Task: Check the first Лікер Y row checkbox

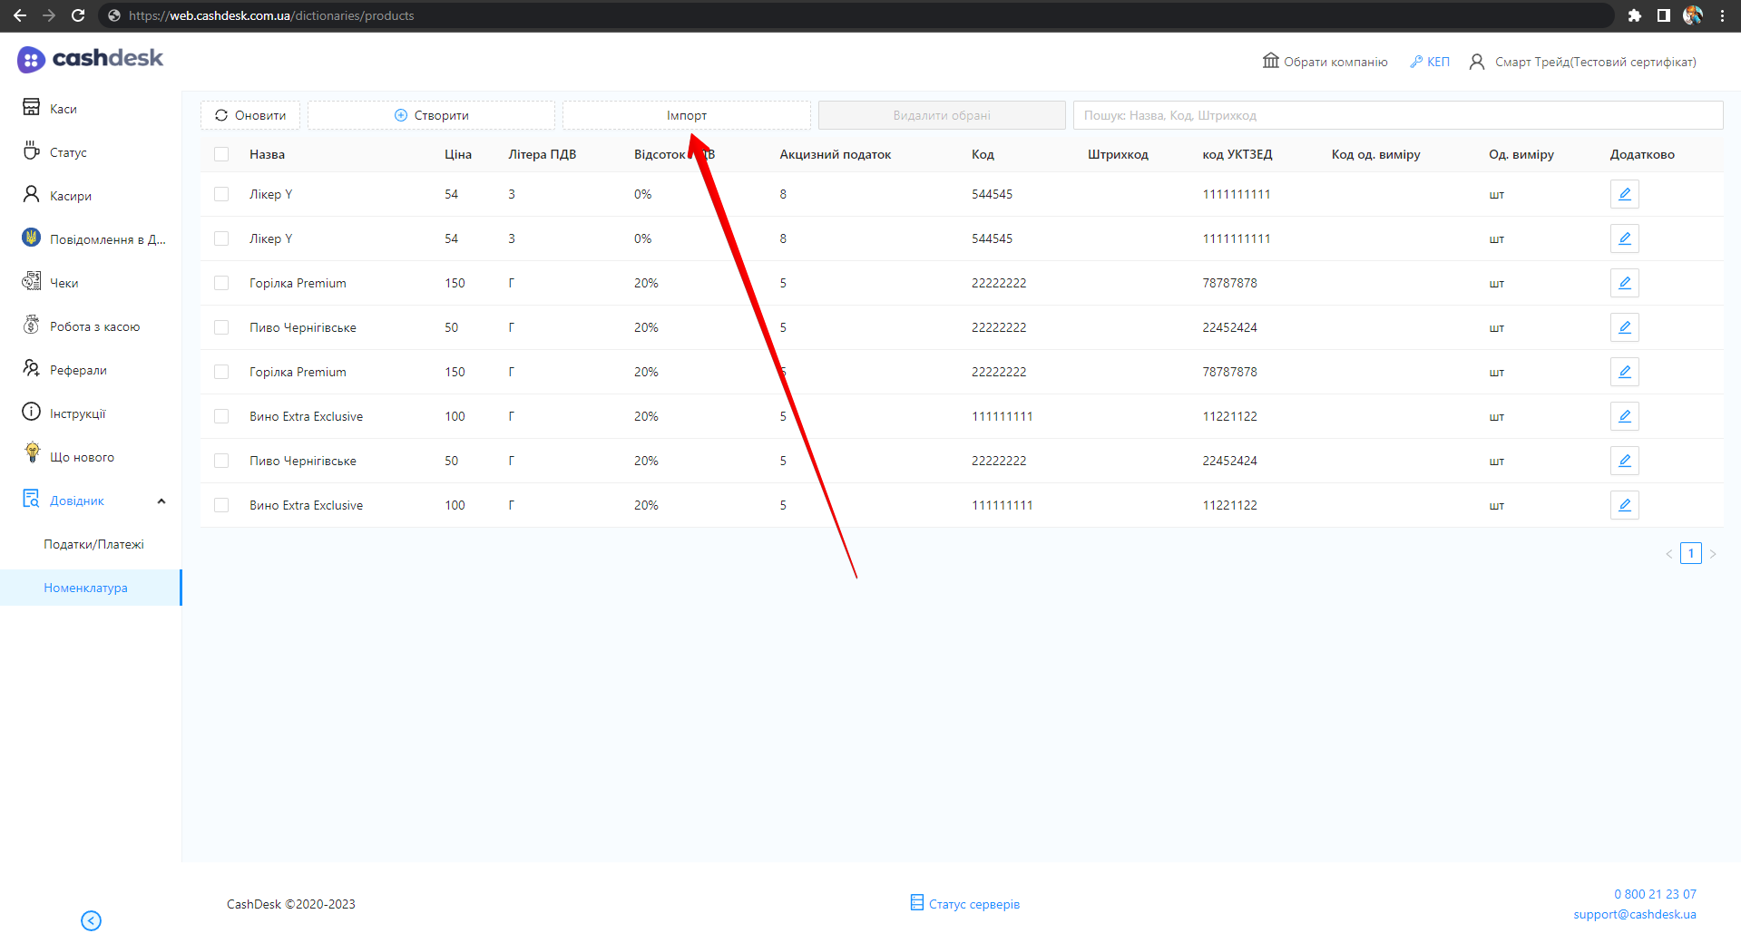Action: pyautogui.click(x=221, y=194)
